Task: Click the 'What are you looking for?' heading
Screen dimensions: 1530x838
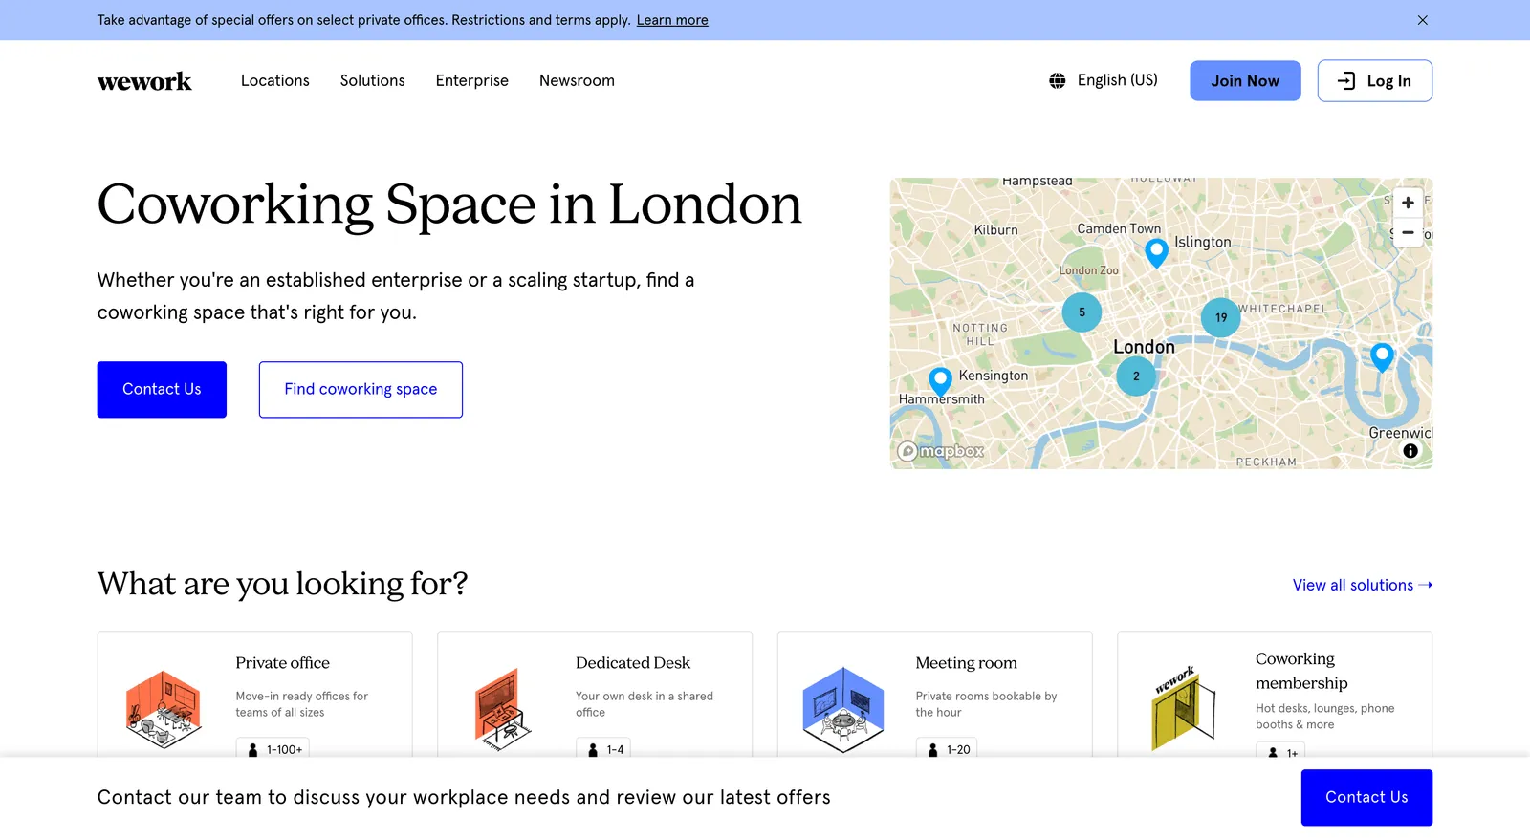Action: 282,584
